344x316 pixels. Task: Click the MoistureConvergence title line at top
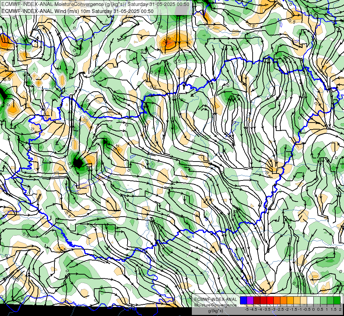(95, 4)
